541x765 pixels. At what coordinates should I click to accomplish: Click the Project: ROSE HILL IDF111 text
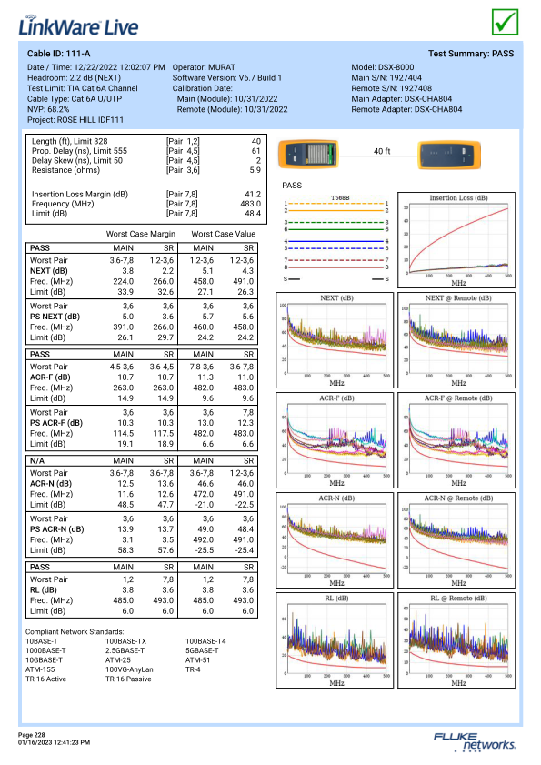pyautogui.click(x=75, y=119)
